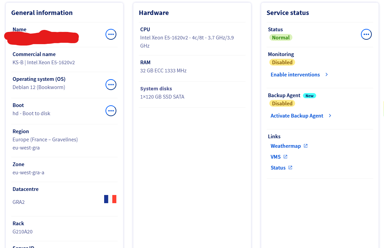The image size is (384, 248).
Task: Click the system disks value '1×120 GB SSD SATA'
Action: [162, 97]
